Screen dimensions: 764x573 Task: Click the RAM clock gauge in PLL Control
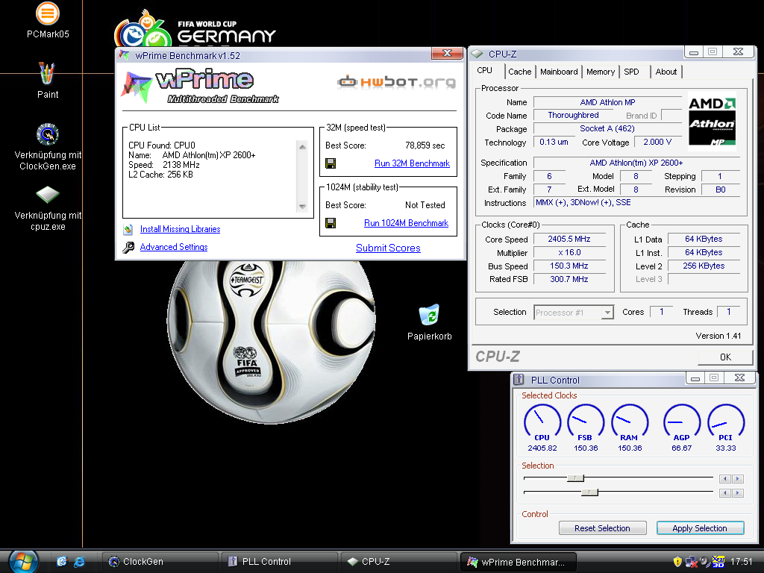(x=630, y=422)
